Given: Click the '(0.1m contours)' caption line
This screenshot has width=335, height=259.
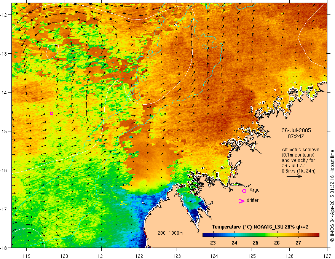Looking at the screenshot, I should [x=298, y=155].
